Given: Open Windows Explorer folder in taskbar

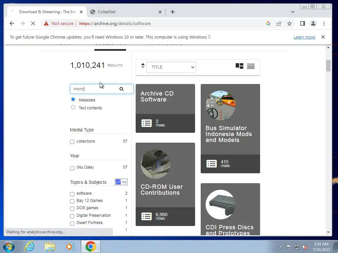Looking at the screenshot, I should 50,246.
